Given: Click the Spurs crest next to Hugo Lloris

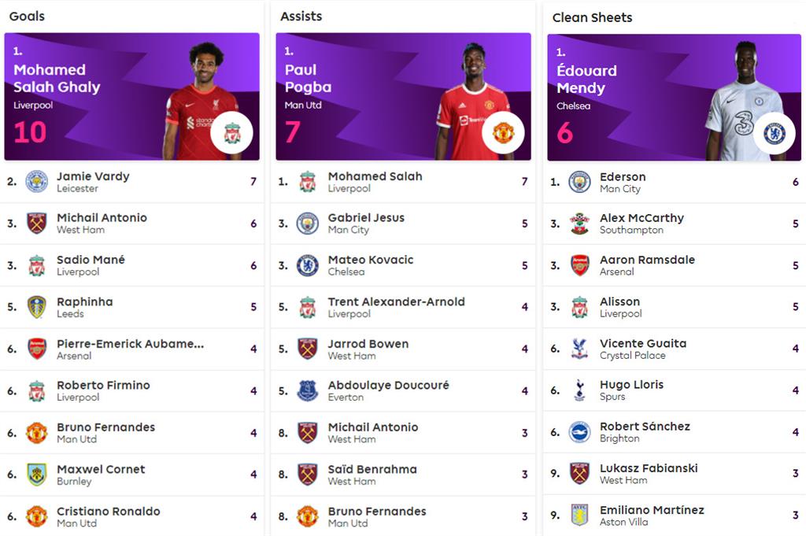Looking at the screenshot, I should click(579, 390).
